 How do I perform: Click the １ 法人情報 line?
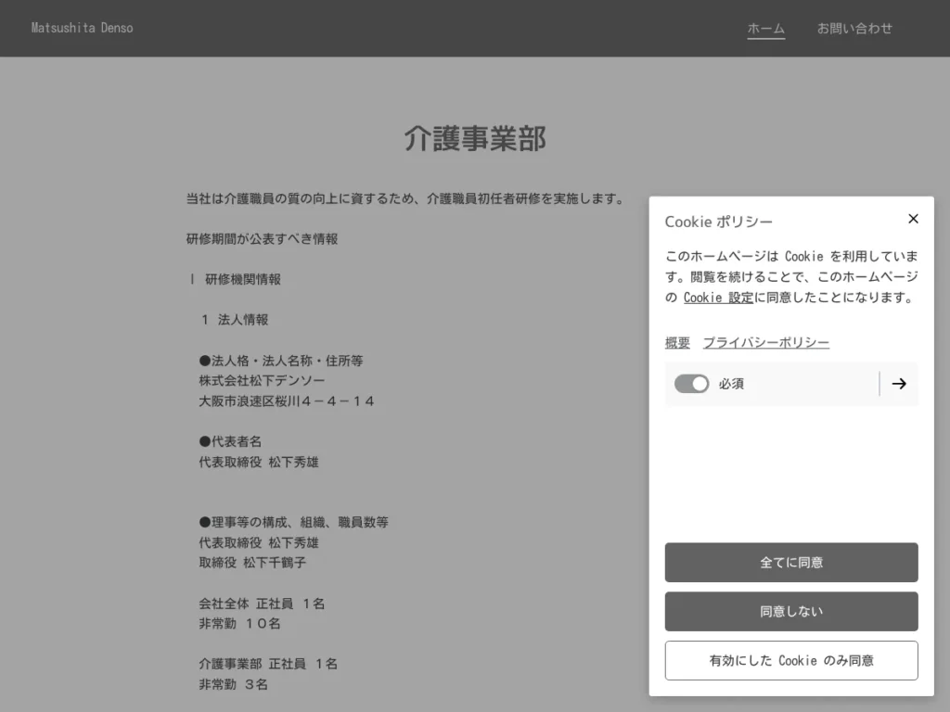point(235,320)
